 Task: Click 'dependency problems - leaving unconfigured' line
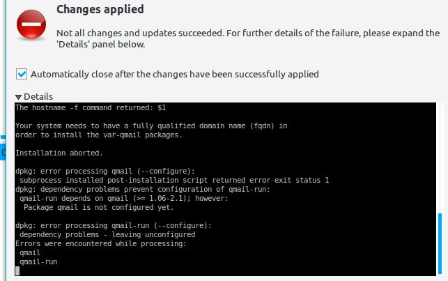(x=107, y=234)
